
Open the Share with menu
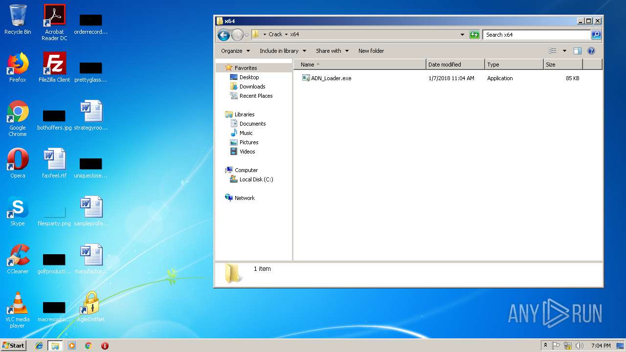(332, 51)
